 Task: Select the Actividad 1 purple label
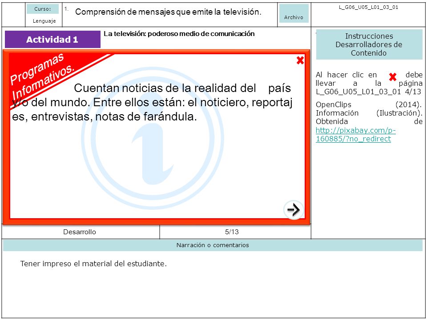click(x=52, y=40)
